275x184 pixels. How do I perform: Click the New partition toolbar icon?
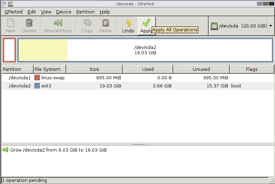[x=11, y=23]
